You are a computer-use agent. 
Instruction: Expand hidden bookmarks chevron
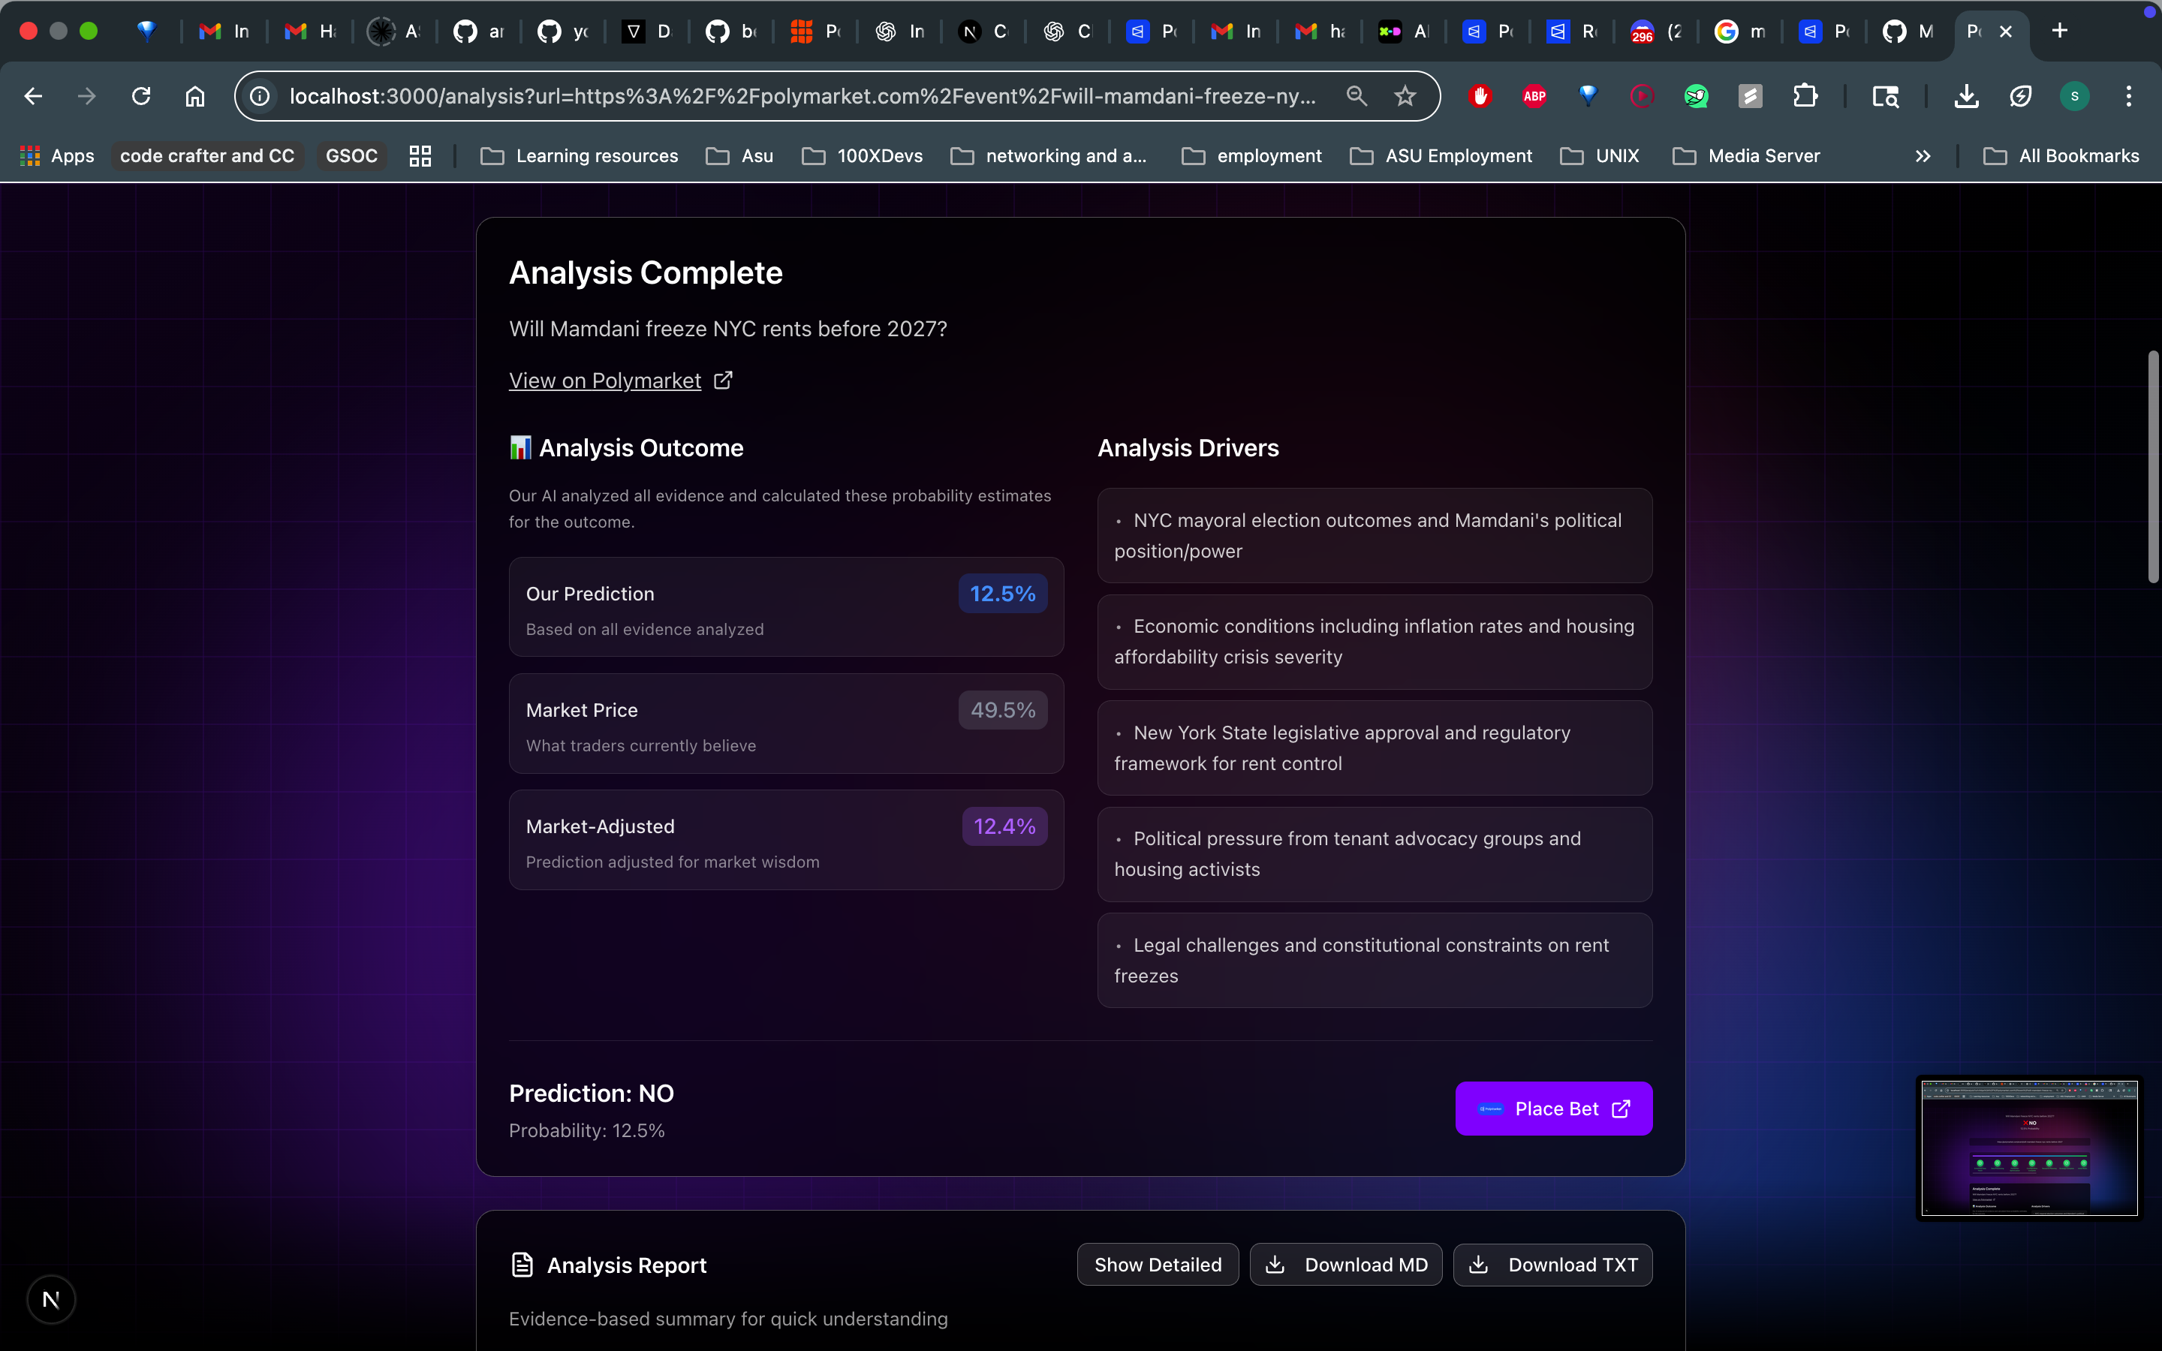click(x=1923, y=155)
